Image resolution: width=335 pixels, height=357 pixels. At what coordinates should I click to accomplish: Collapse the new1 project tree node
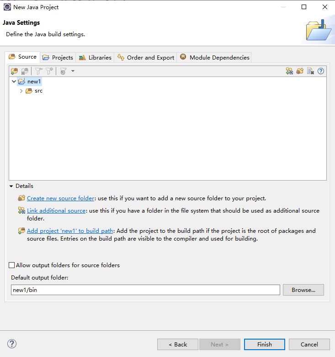tap(14, 81)
